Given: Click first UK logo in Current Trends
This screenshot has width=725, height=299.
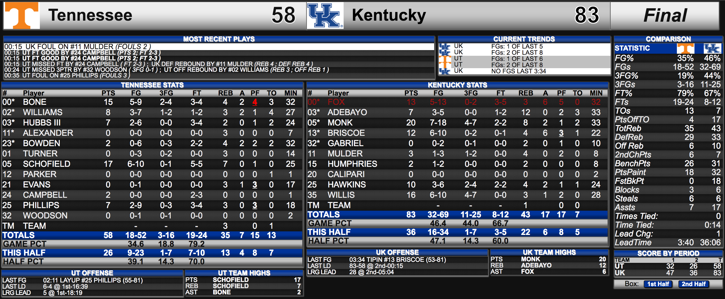Looking at the screenshot, I should click(445, 46).
